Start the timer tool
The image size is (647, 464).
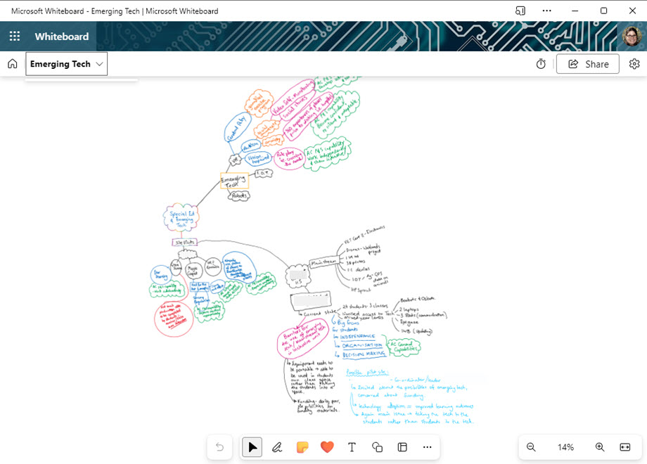tap(541, 64)
